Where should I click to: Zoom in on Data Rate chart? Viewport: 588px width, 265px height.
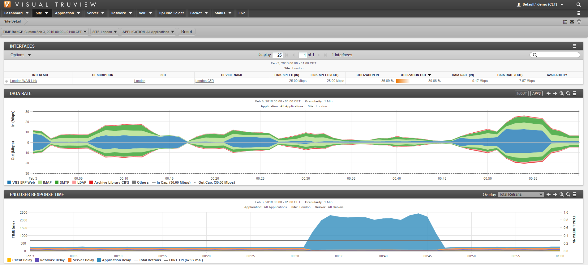tap(562, 93)
